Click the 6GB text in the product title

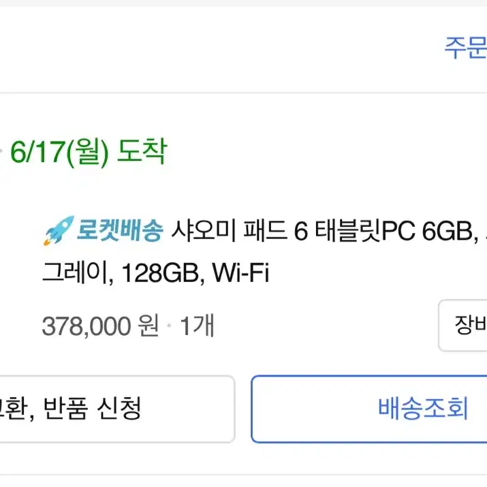click(450, 232)
